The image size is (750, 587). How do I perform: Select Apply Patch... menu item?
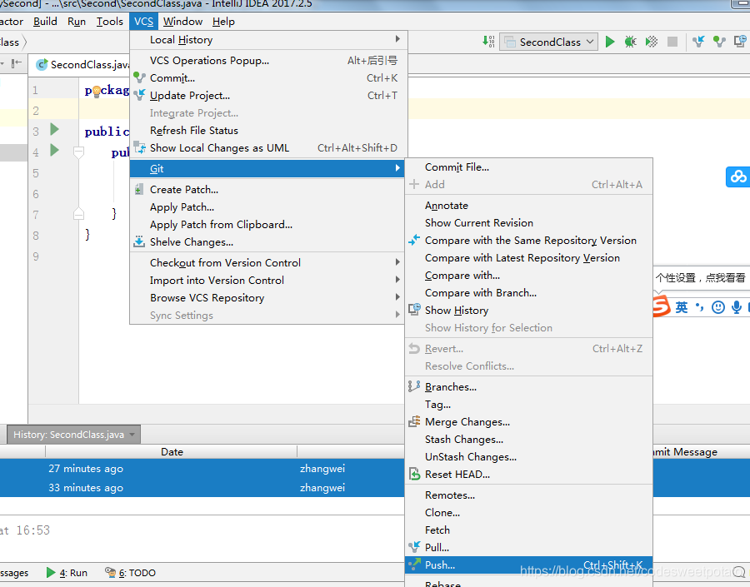(267, 207)
